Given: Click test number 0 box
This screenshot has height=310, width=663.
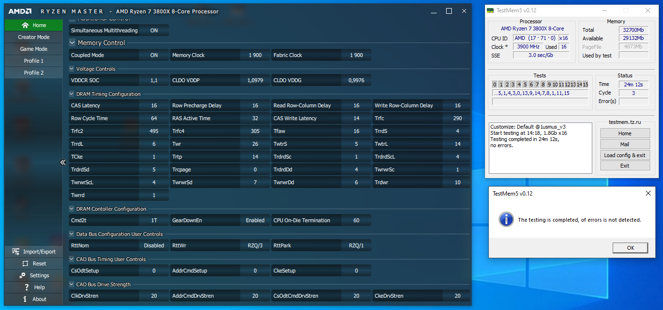Looking at the screenshot, I should click(495, 85).
